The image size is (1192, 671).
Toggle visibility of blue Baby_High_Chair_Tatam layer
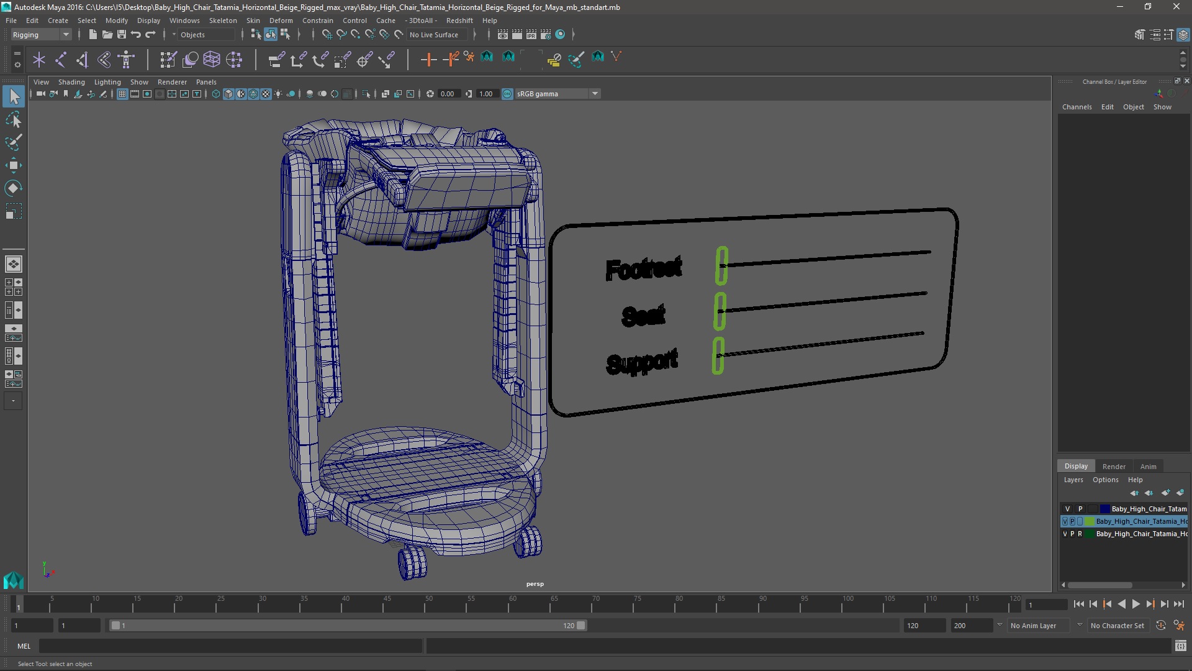[1067, 509]
